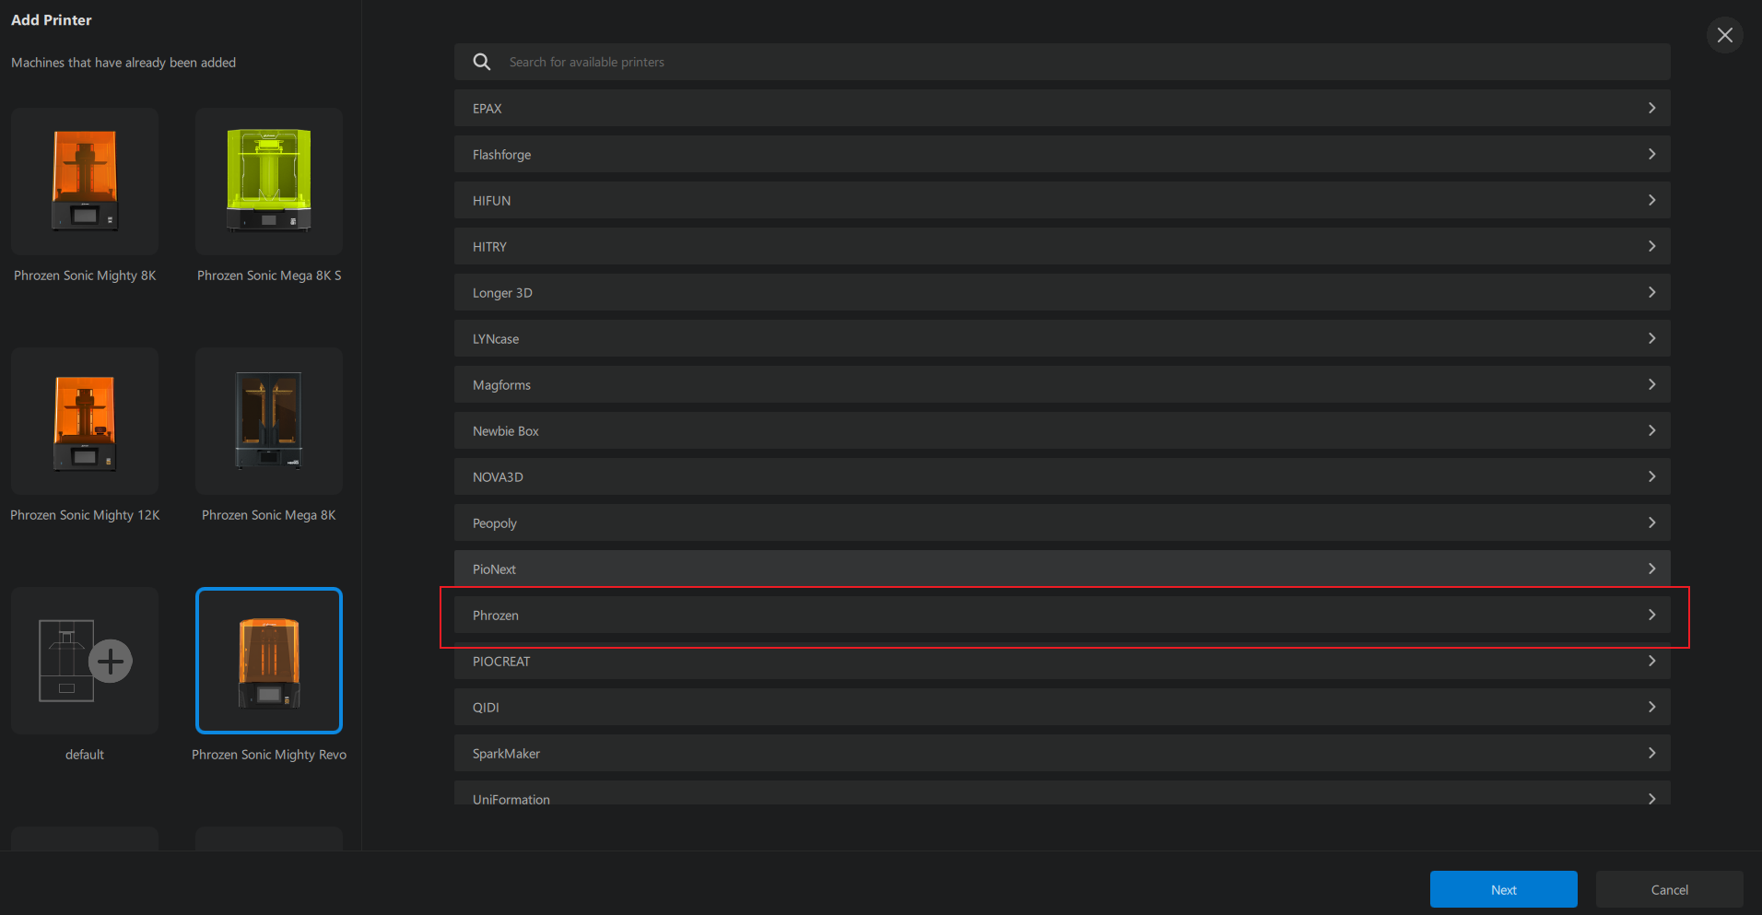Close the Add Printer dialog with X
This screenshot has width=1762, height=915.
[1724, 35]
